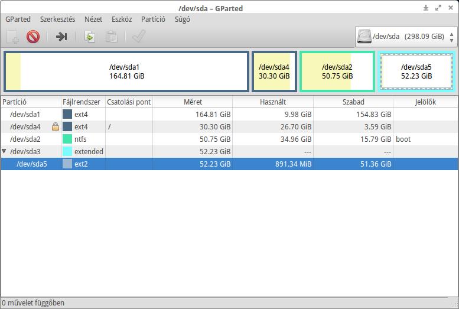Select the /dev/sda2 graphical partition block
Viewport: 459px width, 309px height.
click(x=337, y=71)
